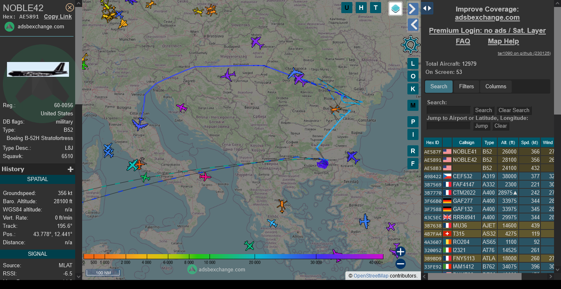Zoom in on the map

pyautogui.click(x=400, y=252)
